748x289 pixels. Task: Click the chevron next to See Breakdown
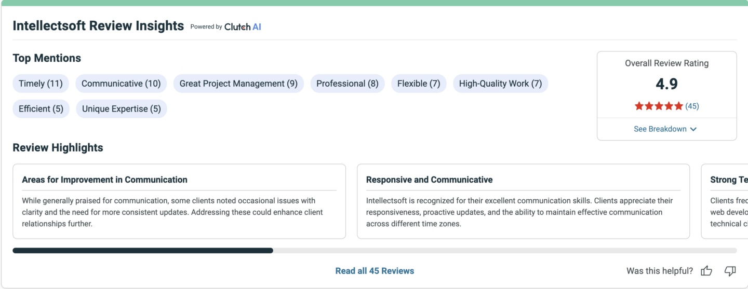693,129
